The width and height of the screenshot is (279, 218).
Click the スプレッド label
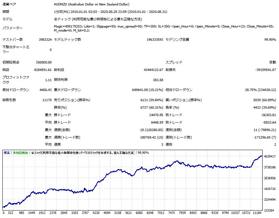click(x=174, y=62)
